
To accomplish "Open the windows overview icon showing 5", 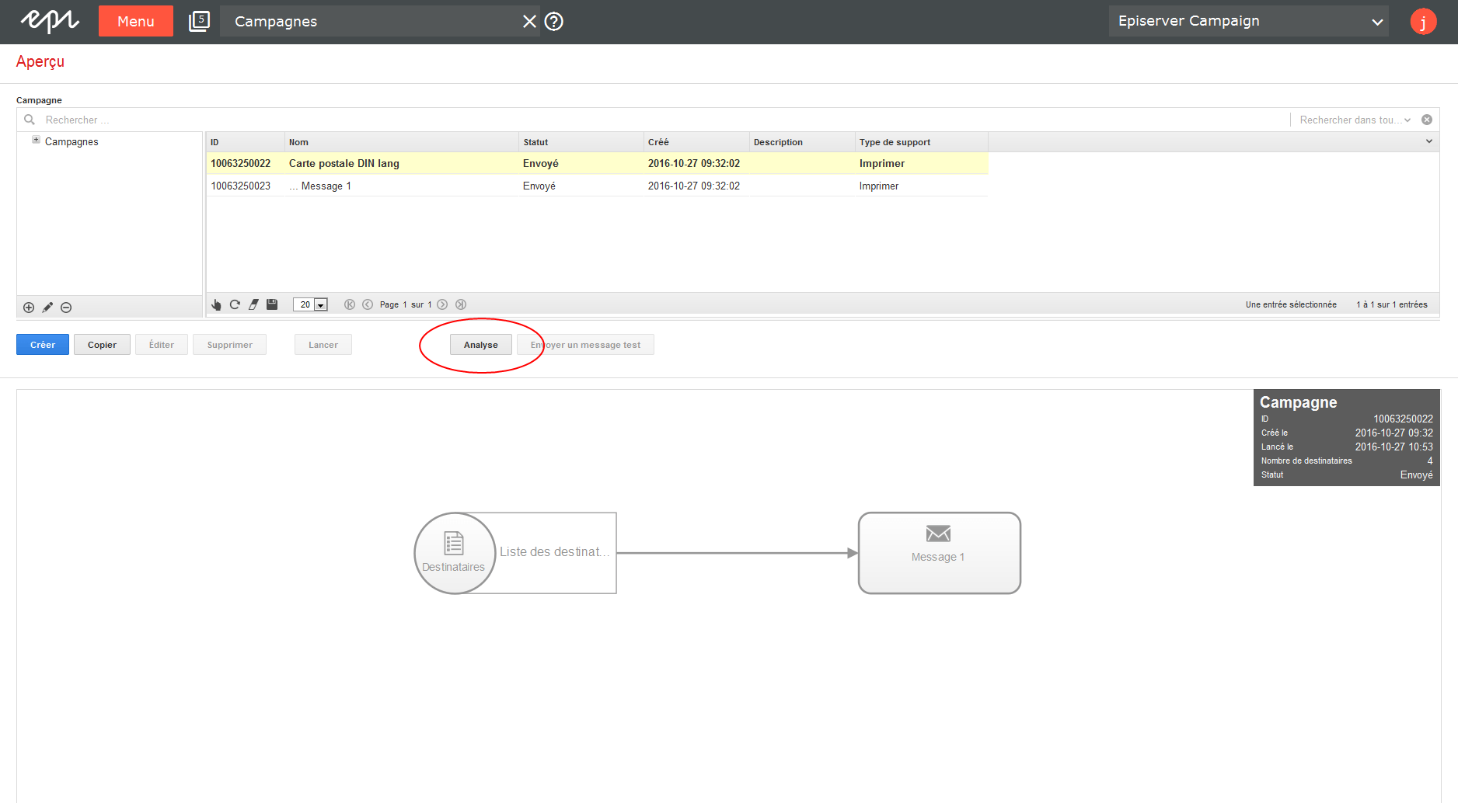I will [199, 21].
